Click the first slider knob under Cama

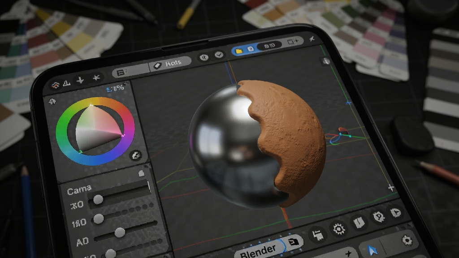pos(98,199)
